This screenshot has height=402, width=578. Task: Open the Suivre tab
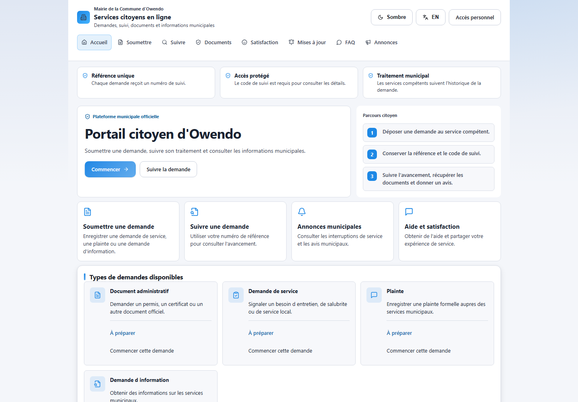point(173,42)
